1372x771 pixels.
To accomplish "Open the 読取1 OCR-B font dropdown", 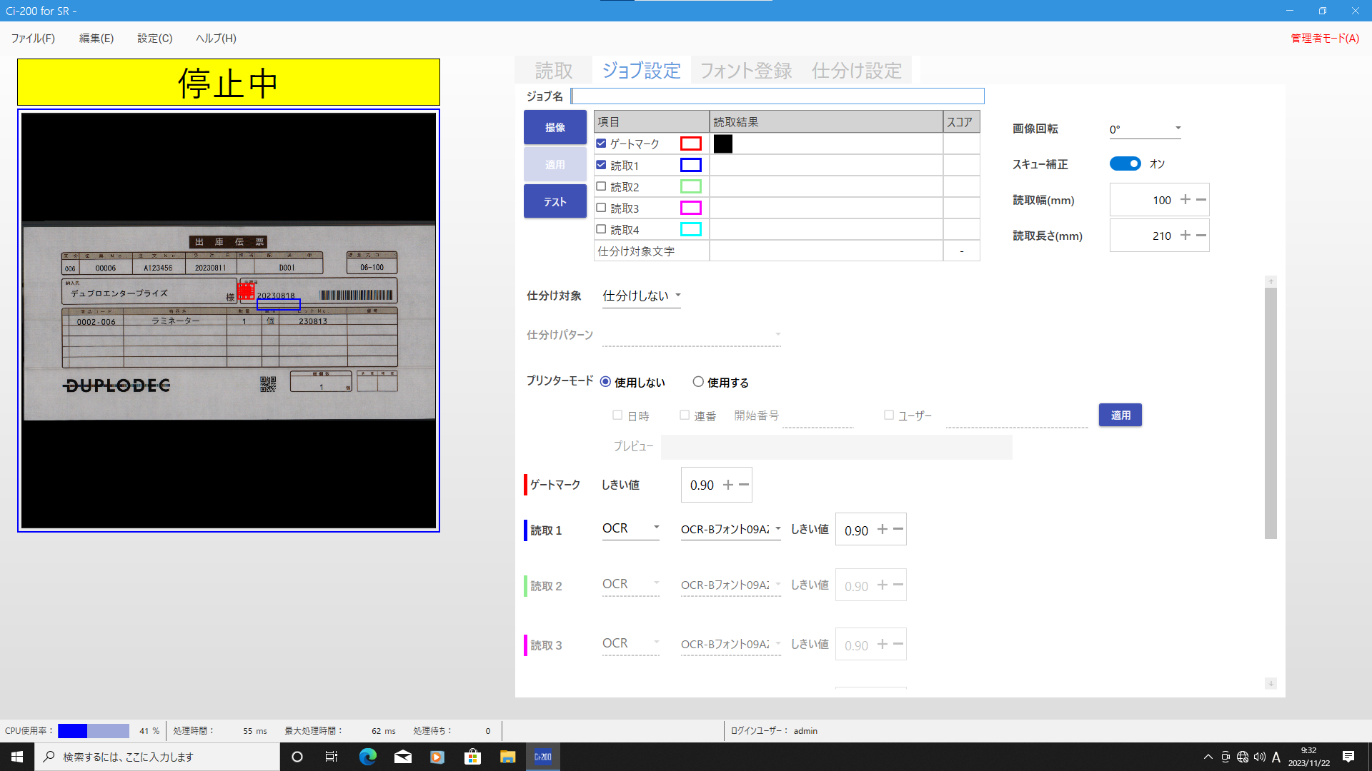I will click(x=730, y=529).
